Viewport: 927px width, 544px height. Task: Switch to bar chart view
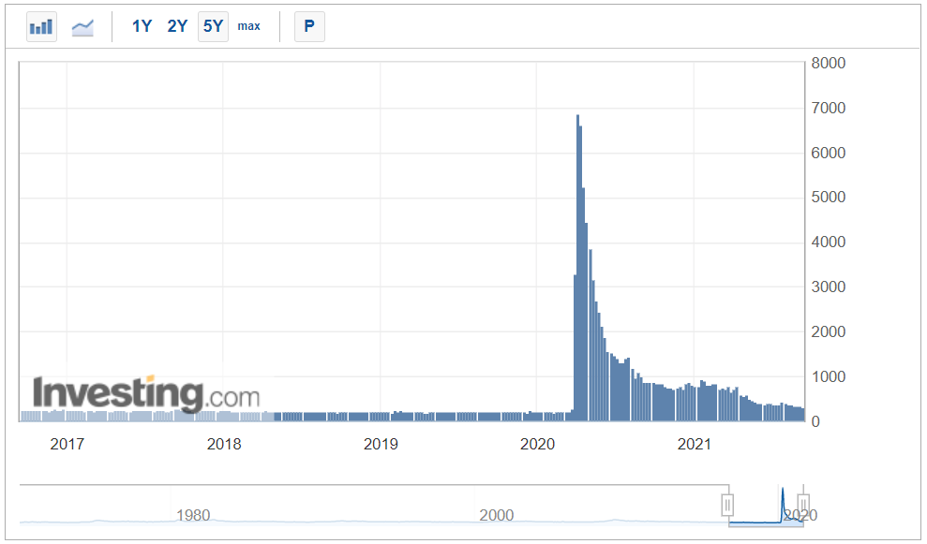click(41, 26)
